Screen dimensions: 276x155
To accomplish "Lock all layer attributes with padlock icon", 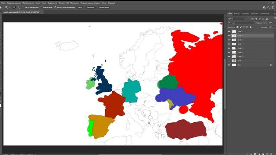I will coord(251,27).
